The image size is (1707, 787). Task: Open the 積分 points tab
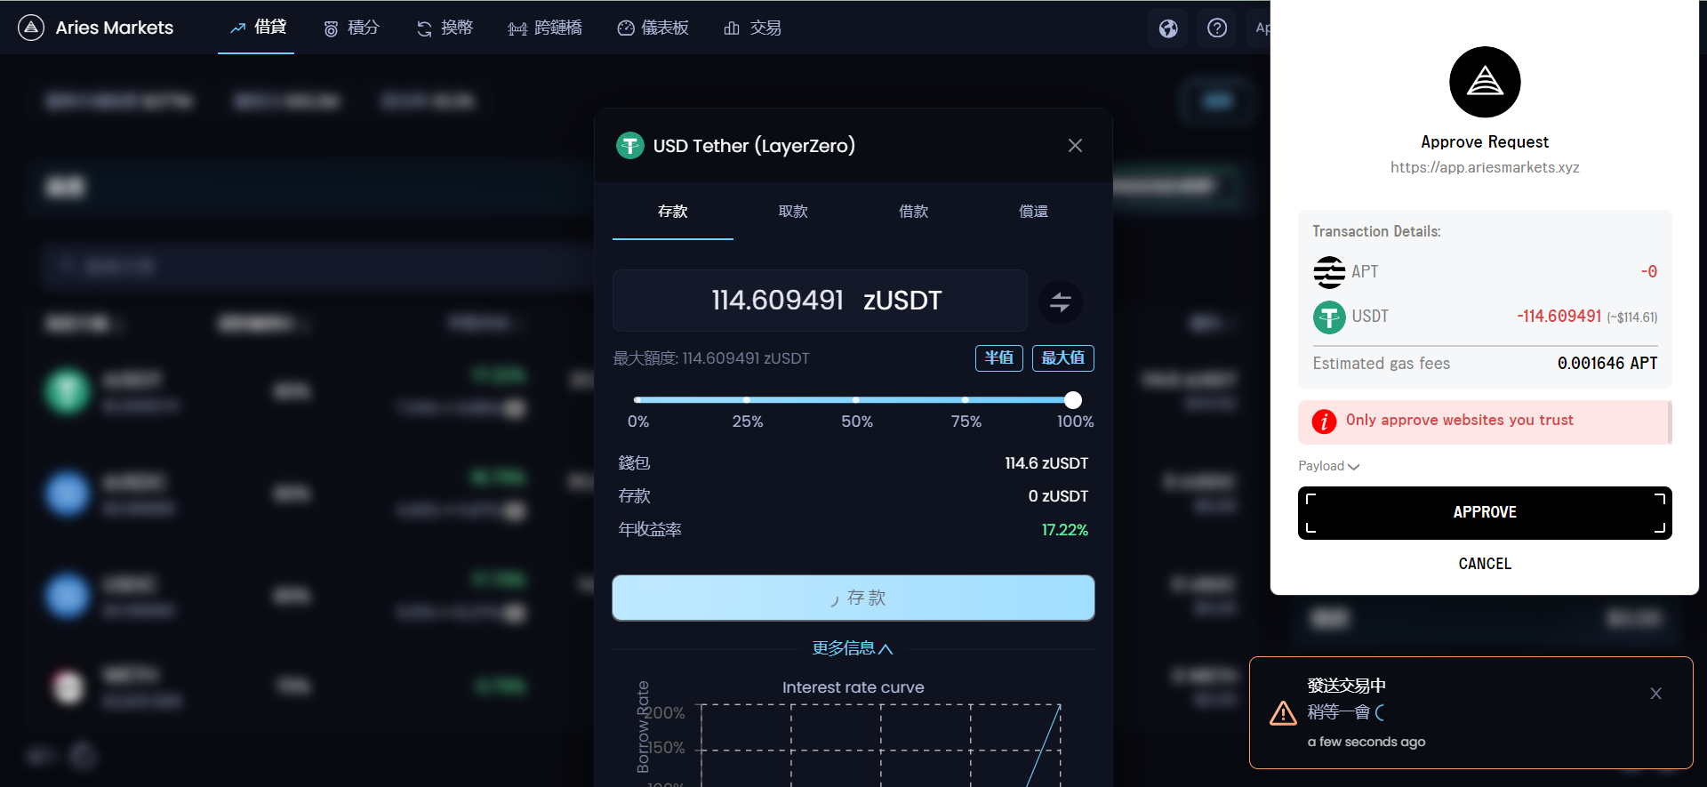coord(351,28)
